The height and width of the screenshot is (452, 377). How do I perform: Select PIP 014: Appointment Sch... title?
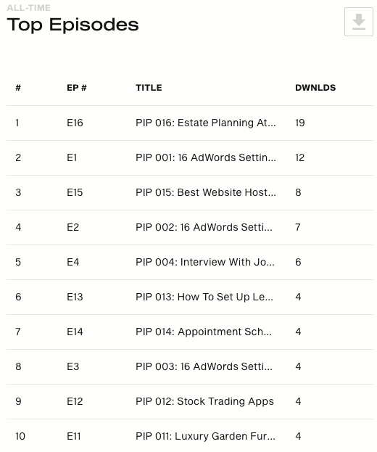[x=203, y=332]
